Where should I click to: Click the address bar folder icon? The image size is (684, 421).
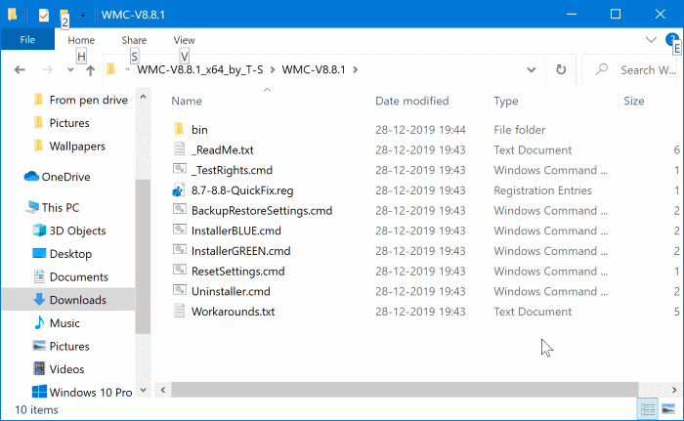110,69
